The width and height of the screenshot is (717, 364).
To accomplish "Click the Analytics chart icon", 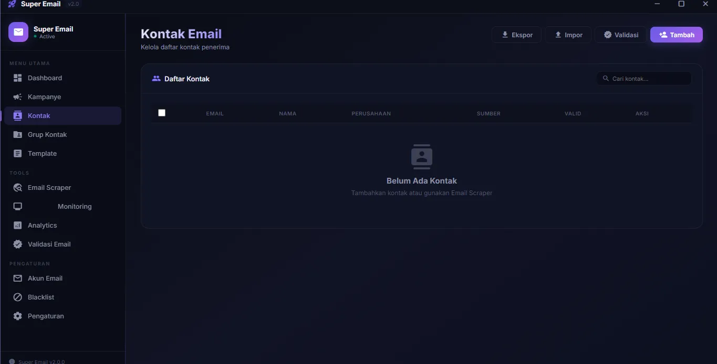I will 18,226.
